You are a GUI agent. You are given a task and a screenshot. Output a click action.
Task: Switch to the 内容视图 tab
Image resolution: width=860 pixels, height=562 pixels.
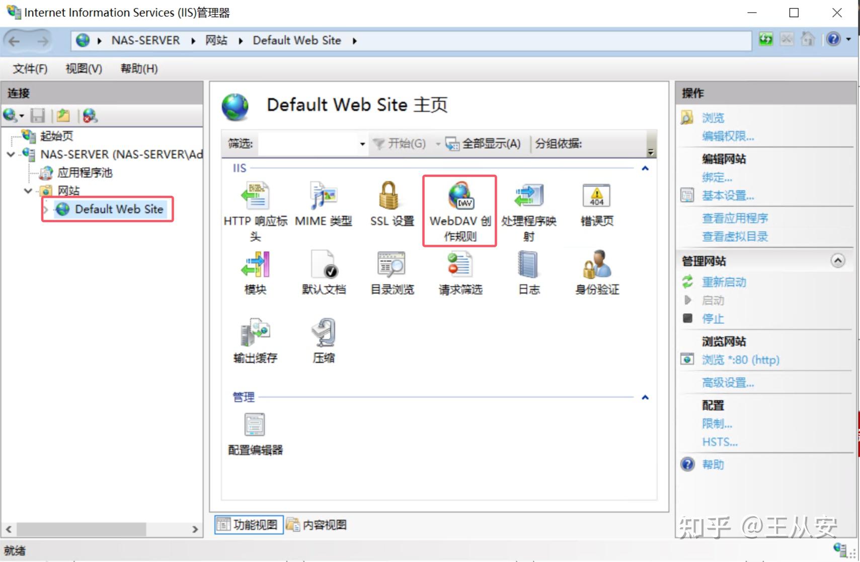[324, 525]
